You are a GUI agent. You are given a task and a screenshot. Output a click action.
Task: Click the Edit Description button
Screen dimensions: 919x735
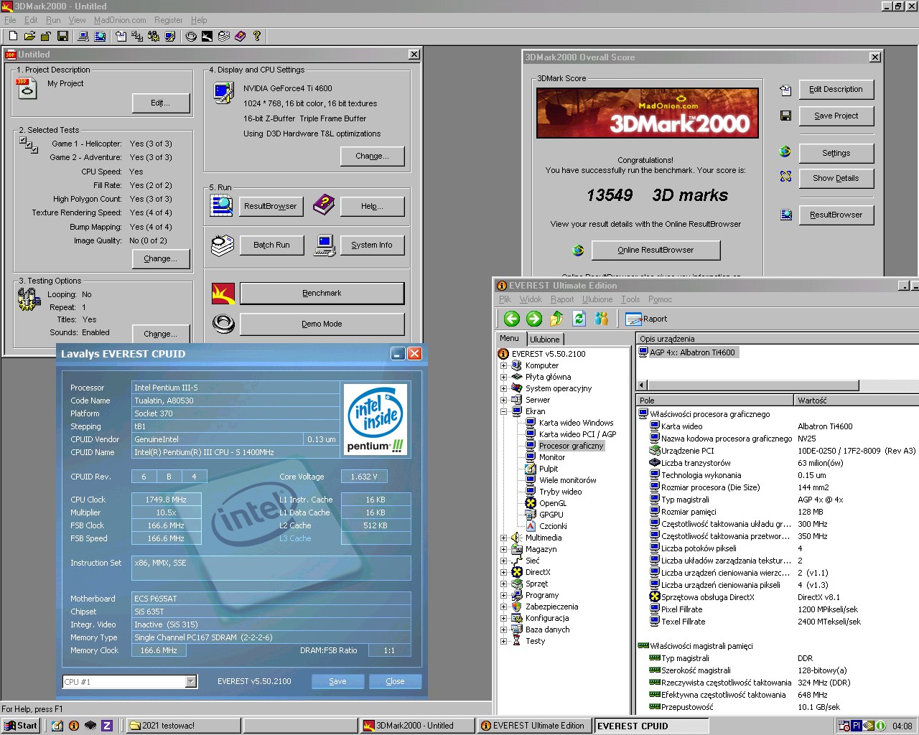click(836, 89)
